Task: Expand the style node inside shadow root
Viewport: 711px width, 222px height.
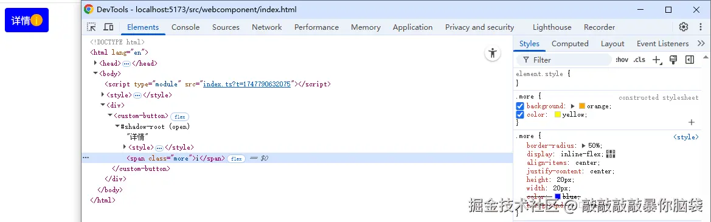Action: [x=125, y=147]
